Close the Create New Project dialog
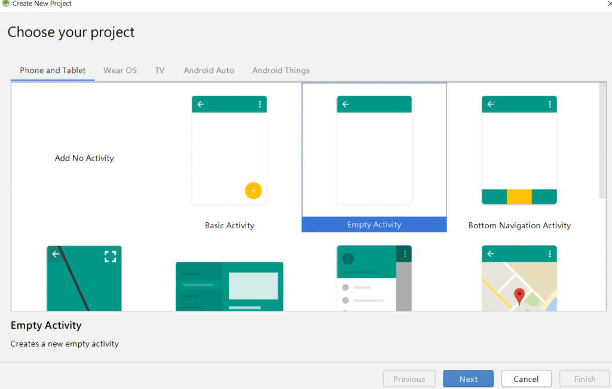 (609, 4)
